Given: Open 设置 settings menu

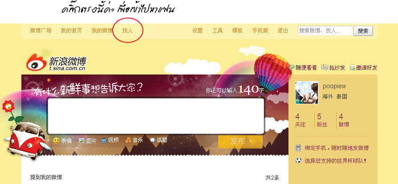Looking at the screenshot, I should click(x=198, y=31).
